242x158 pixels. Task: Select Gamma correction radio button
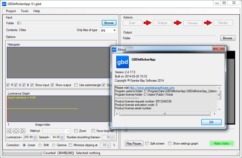(54, 145)
